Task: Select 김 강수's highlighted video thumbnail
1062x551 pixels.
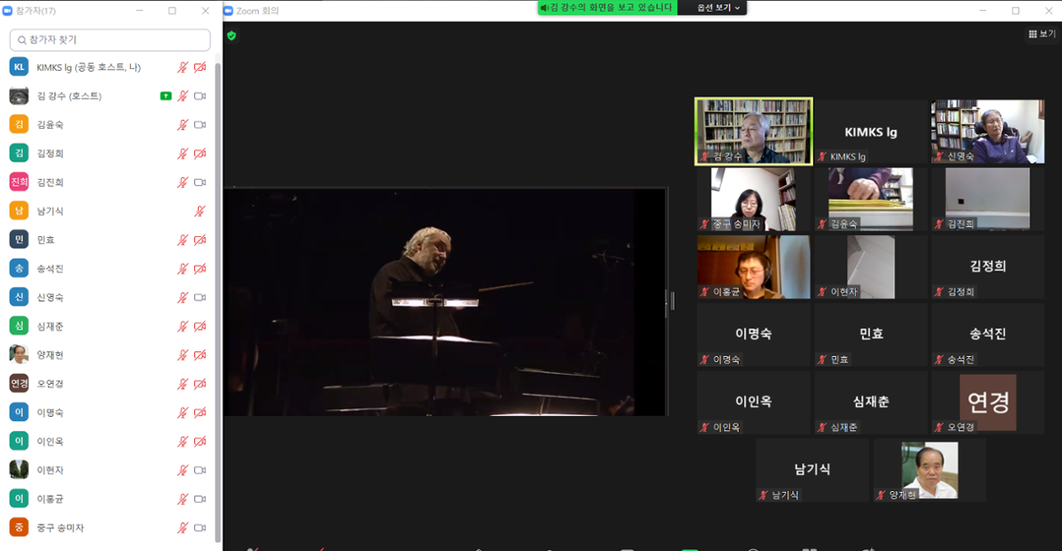Action: pyautogui.click(x=753, y=132)
